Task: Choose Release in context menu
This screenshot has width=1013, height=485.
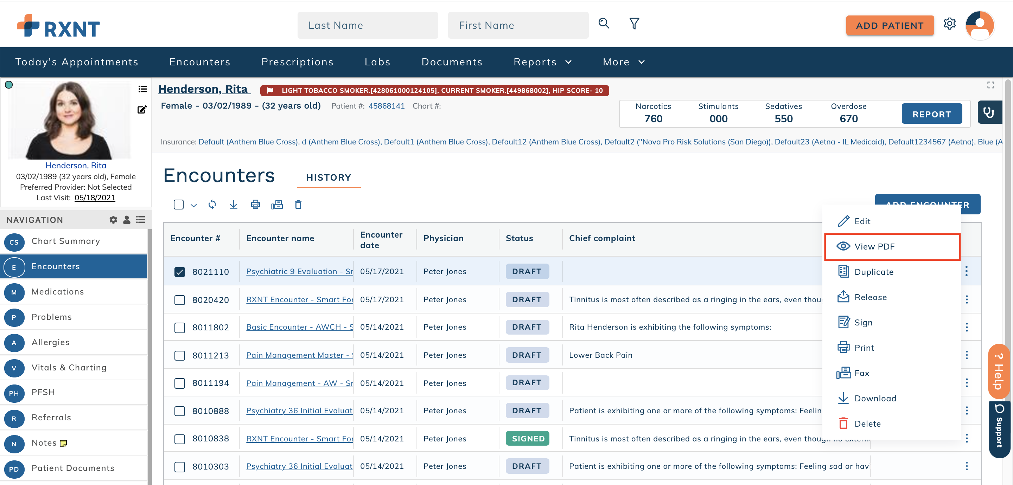Action: click(892, 297)
